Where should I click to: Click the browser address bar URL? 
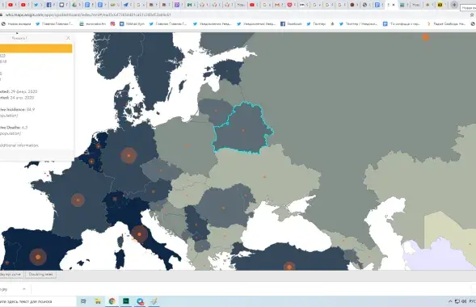[88, 15]
